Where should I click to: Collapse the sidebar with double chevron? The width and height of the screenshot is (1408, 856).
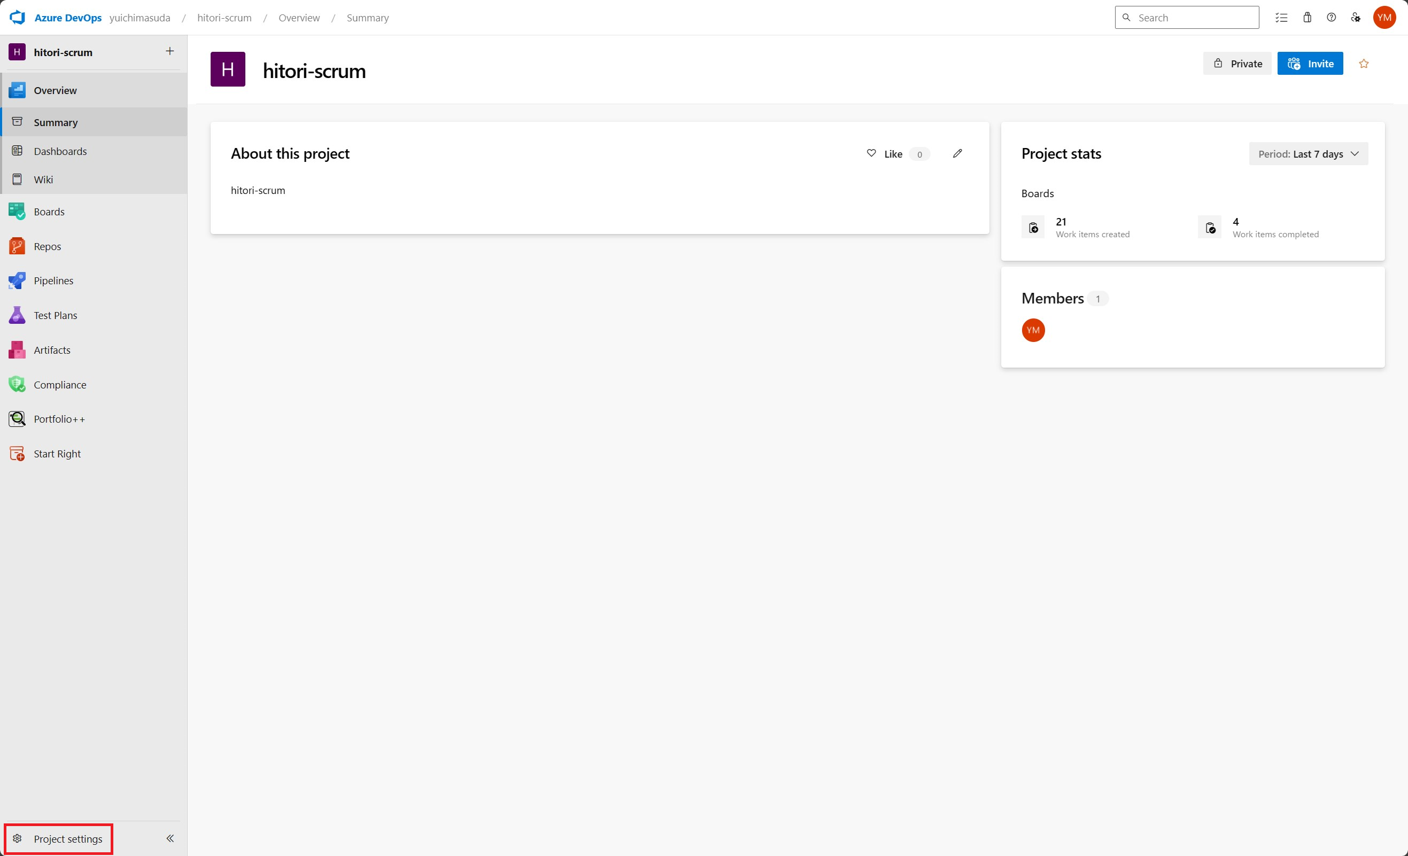point(169,838)
